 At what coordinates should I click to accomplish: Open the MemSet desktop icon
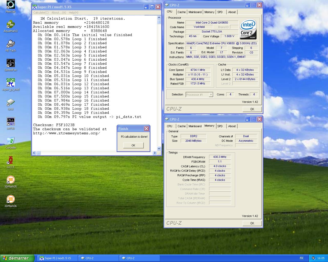[11, 7]
